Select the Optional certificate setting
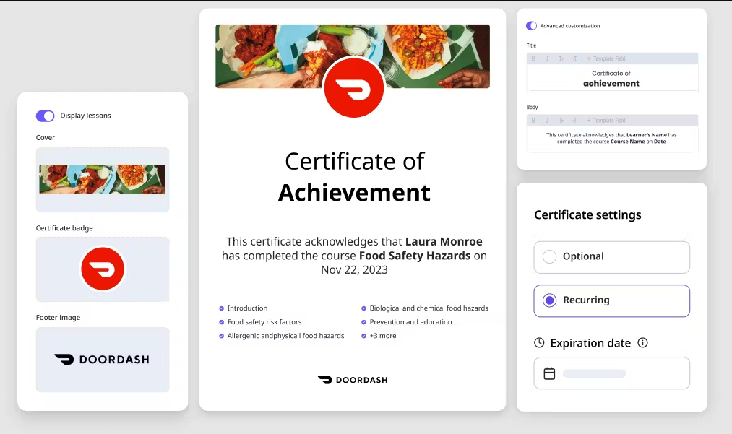The height and width of the screenshot is (434, 732). 611,257
